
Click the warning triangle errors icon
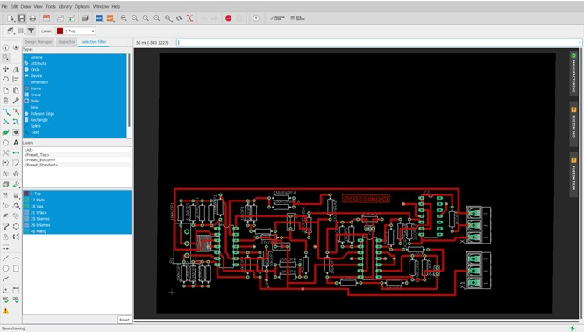pos(5,310)
